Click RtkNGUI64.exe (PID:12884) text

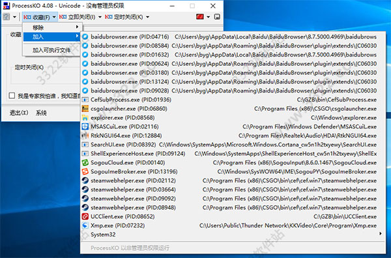[126, 136]
